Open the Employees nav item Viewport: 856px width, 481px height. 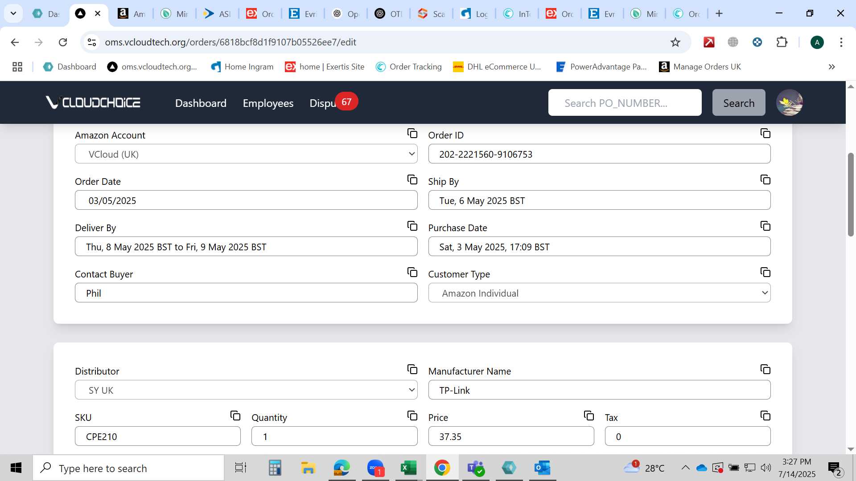tap(268, 103)
